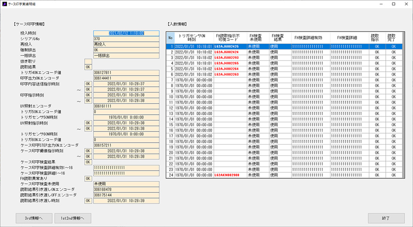Click the OK indicator beside FH読取異常あり
The image size is (413, 227).
pyautogui.click(x=88, y=178)
